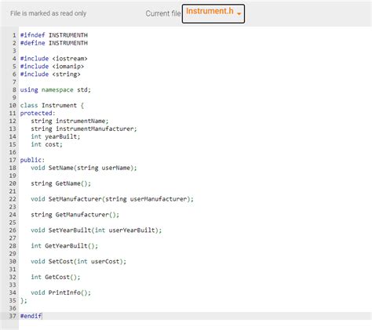
Task: Click the 'int yearBuilt;' declaration
Action: (56, 136)
